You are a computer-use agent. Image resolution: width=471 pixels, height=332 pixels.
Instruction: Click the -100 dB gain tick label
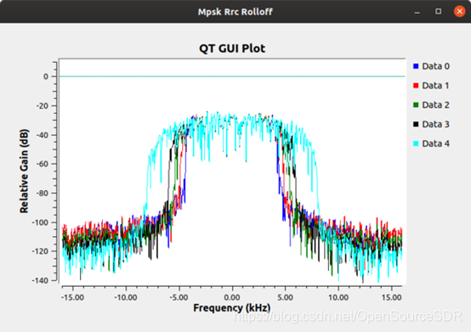pos(40,222)
